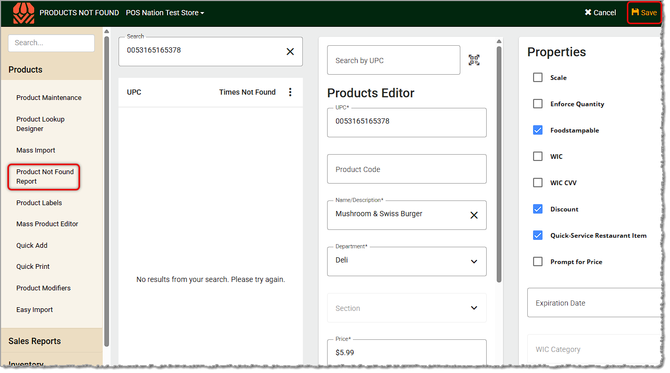Viewport: 670px width, 373px height.
Task: Click the Search field containing 0053165165378
Action: click(x=211, y=52)
